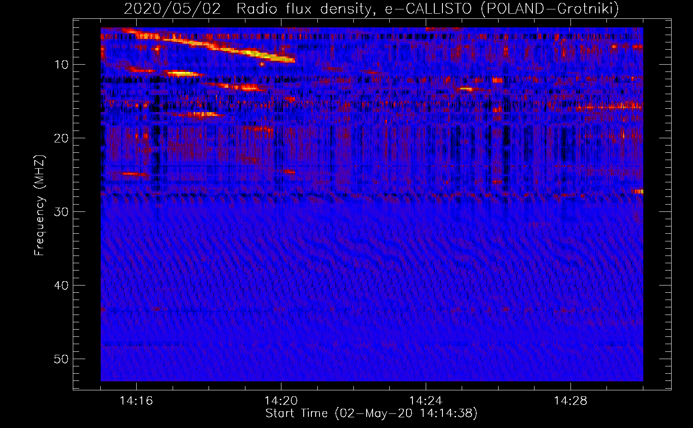The width and height of the screenshot is (693, 428).
Task: Click the 'Start Time' x-axis label
Action: point(371,413)
